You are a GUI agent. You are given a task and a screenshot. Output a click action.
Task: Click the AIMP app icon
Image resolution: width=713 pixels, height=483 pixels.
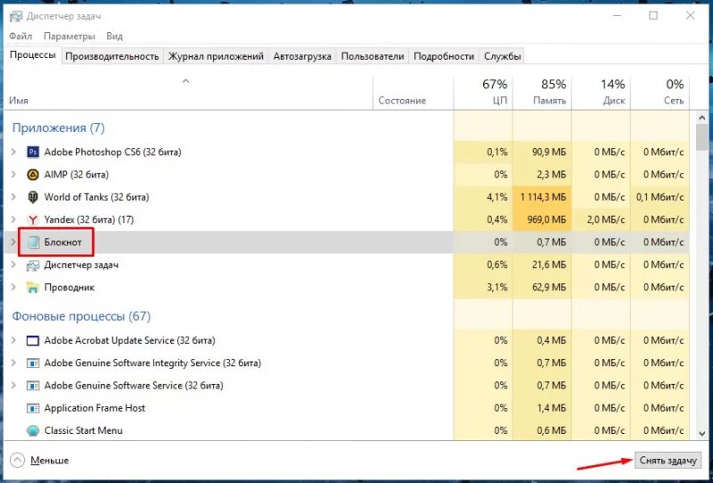pos(33,175)
